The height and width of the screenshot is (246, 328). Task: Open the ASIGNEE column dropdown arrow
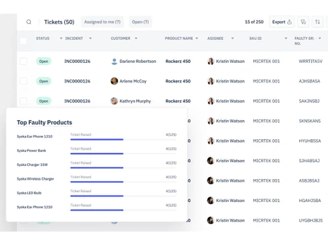point(232,38)
